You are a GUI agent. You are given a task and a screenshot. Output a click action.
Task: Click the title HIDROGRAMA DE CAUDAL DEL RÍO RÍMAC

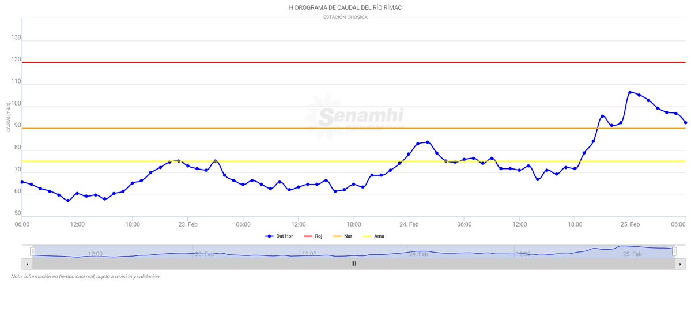pyautogui.click(x=345, y=7)
